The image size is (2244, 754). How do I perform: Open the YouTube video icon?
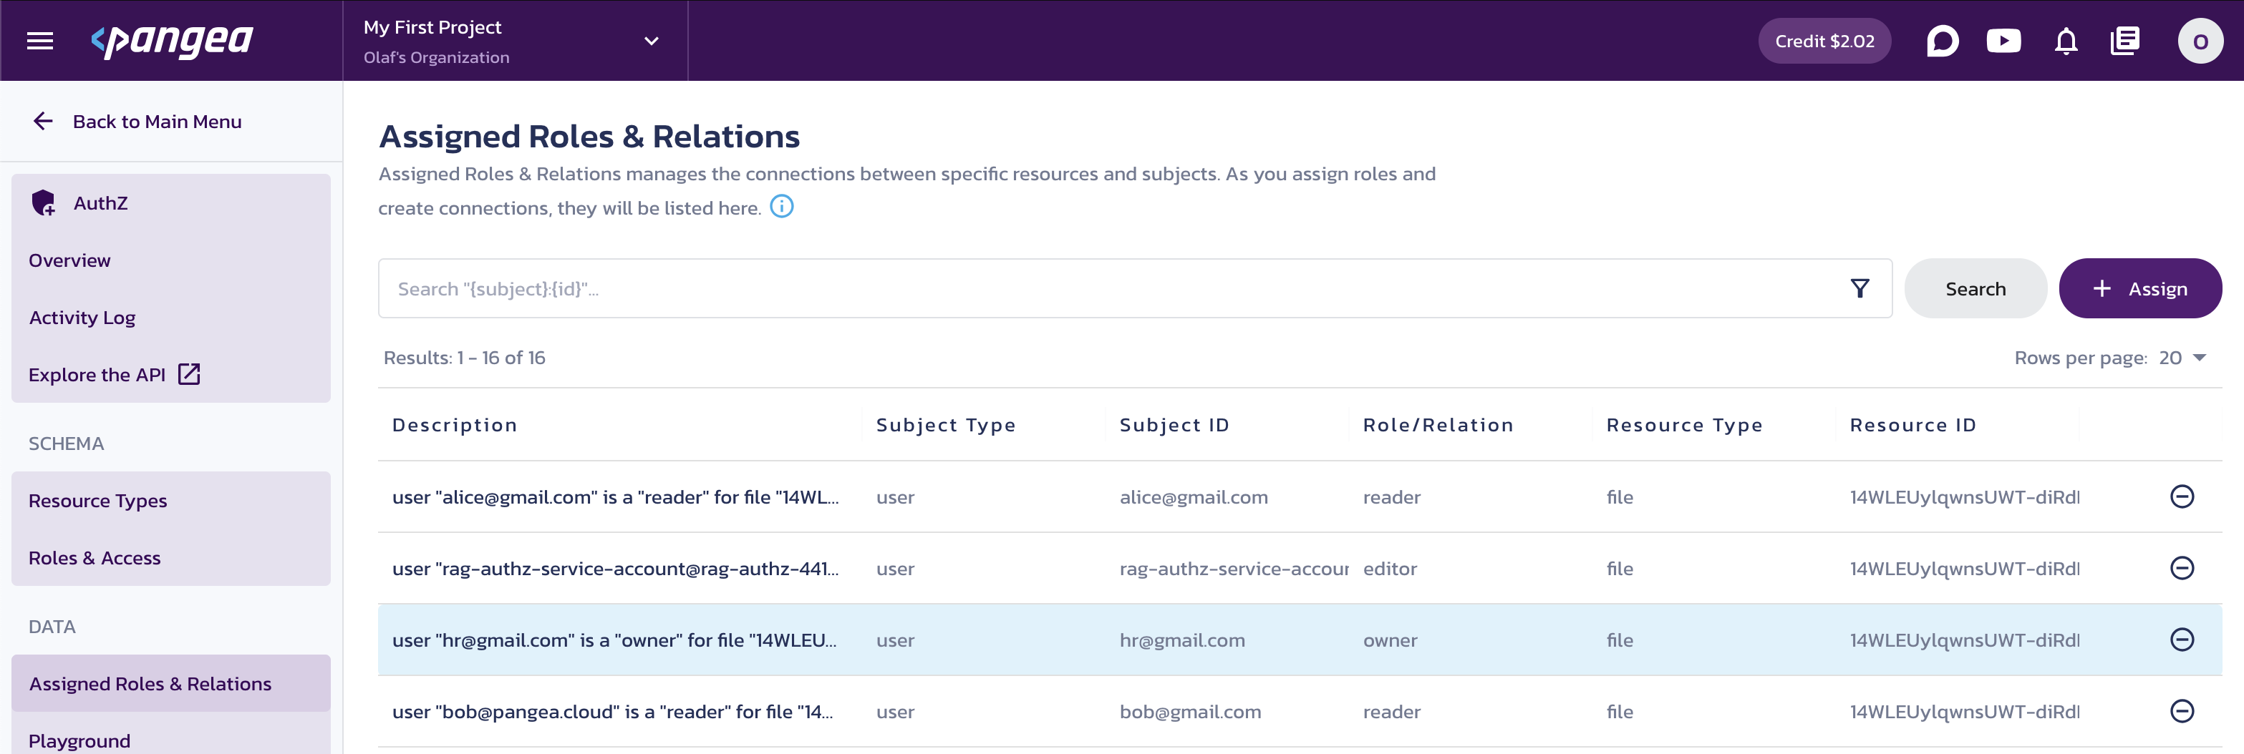(2003, 41)
